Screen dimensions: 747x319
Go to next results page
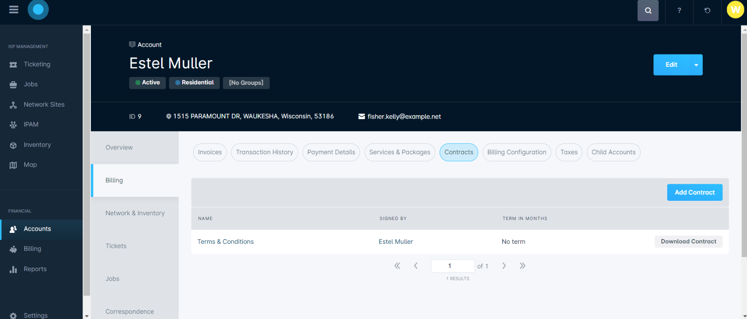[x=504, y=266]
